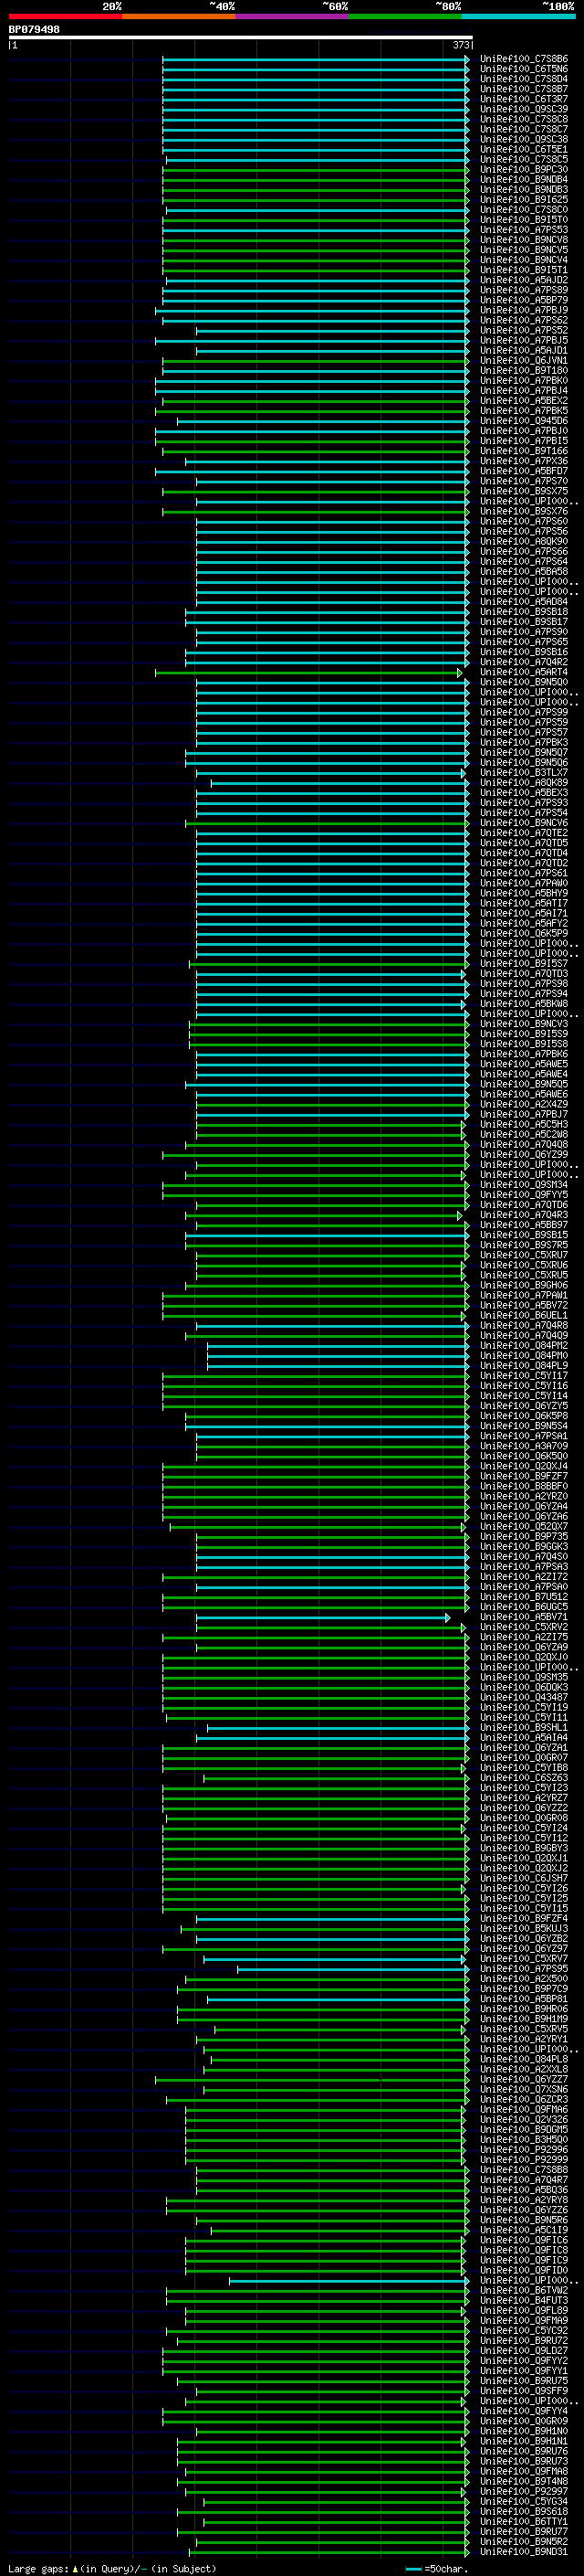The width and height of the screenshot is (584, 2576).
Task: Open hit UniRef100_Q84PL9
Action: click(524, 1366)
